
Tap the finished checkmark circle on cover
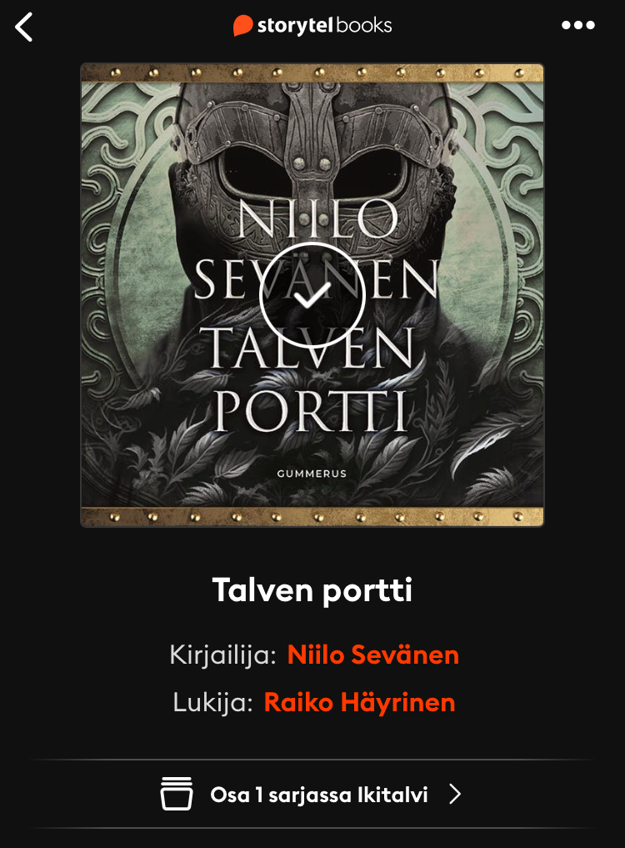click(x=312, y=295)
